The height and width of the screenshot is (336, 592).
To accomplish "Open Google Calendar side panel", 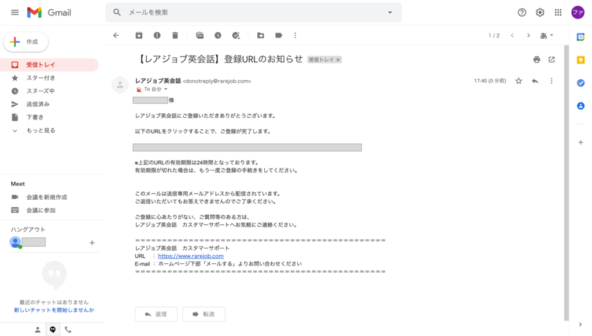I will 580,37.
